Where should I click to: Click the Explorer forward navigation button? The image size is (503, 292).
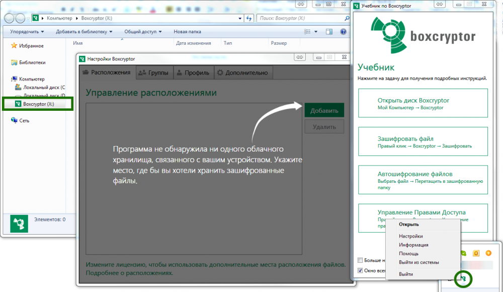(20, 18)
